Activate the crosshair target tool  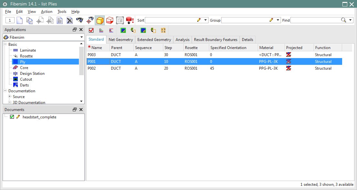90,20
